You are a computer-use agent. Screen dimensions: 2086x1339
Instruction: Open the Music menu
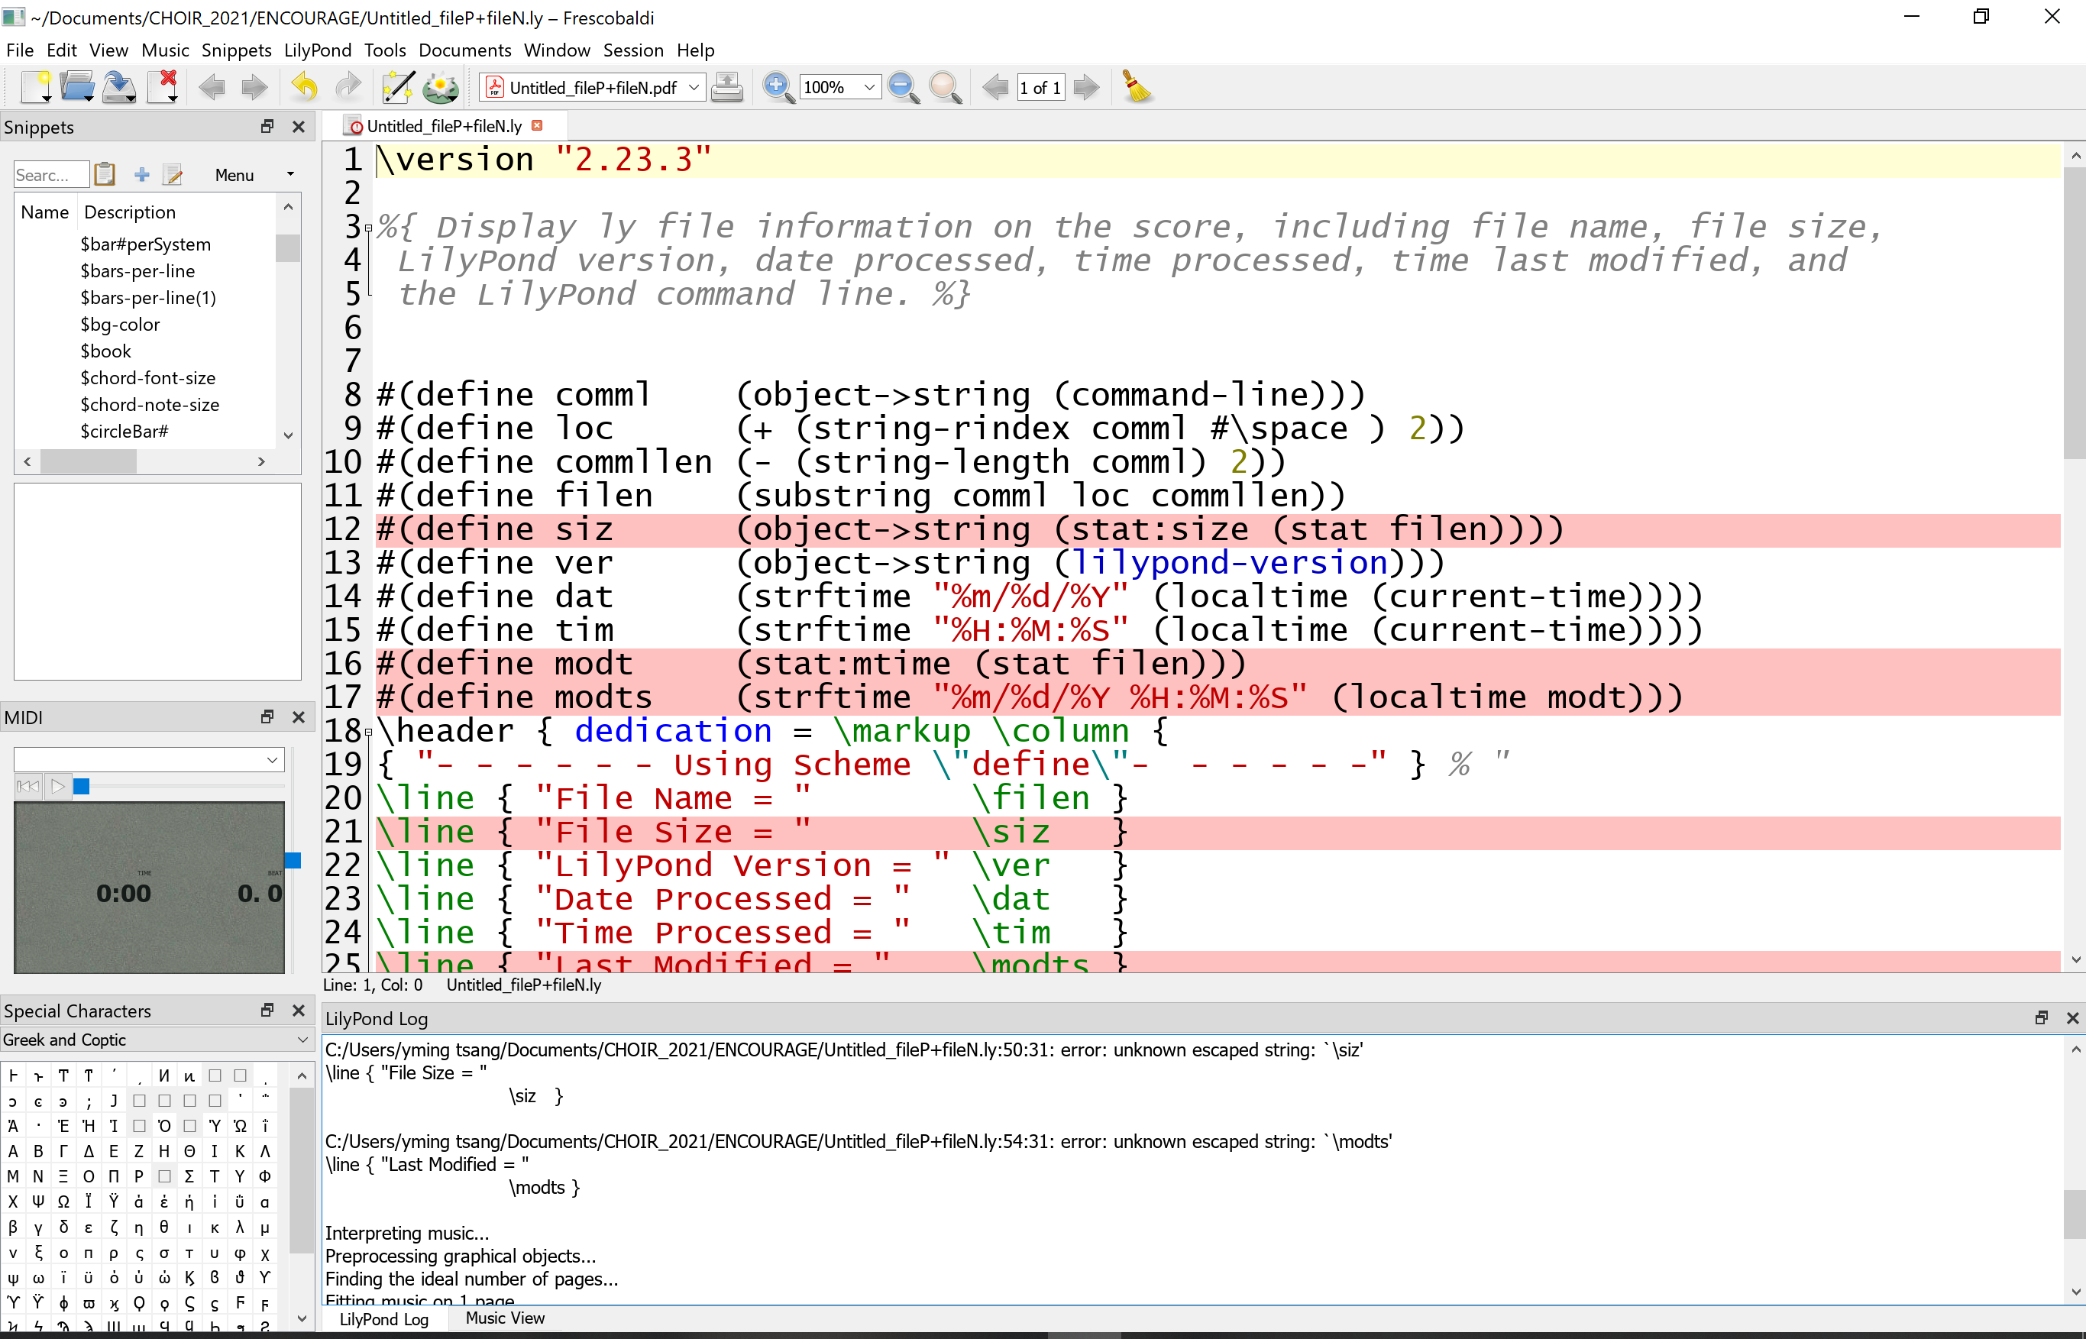165,50
